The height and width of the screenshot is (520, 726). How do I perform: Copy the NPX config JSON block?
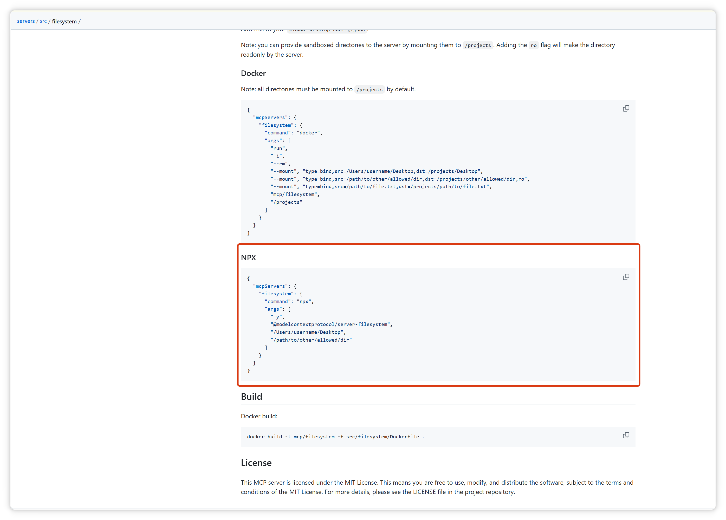click(x=626, y=277)
